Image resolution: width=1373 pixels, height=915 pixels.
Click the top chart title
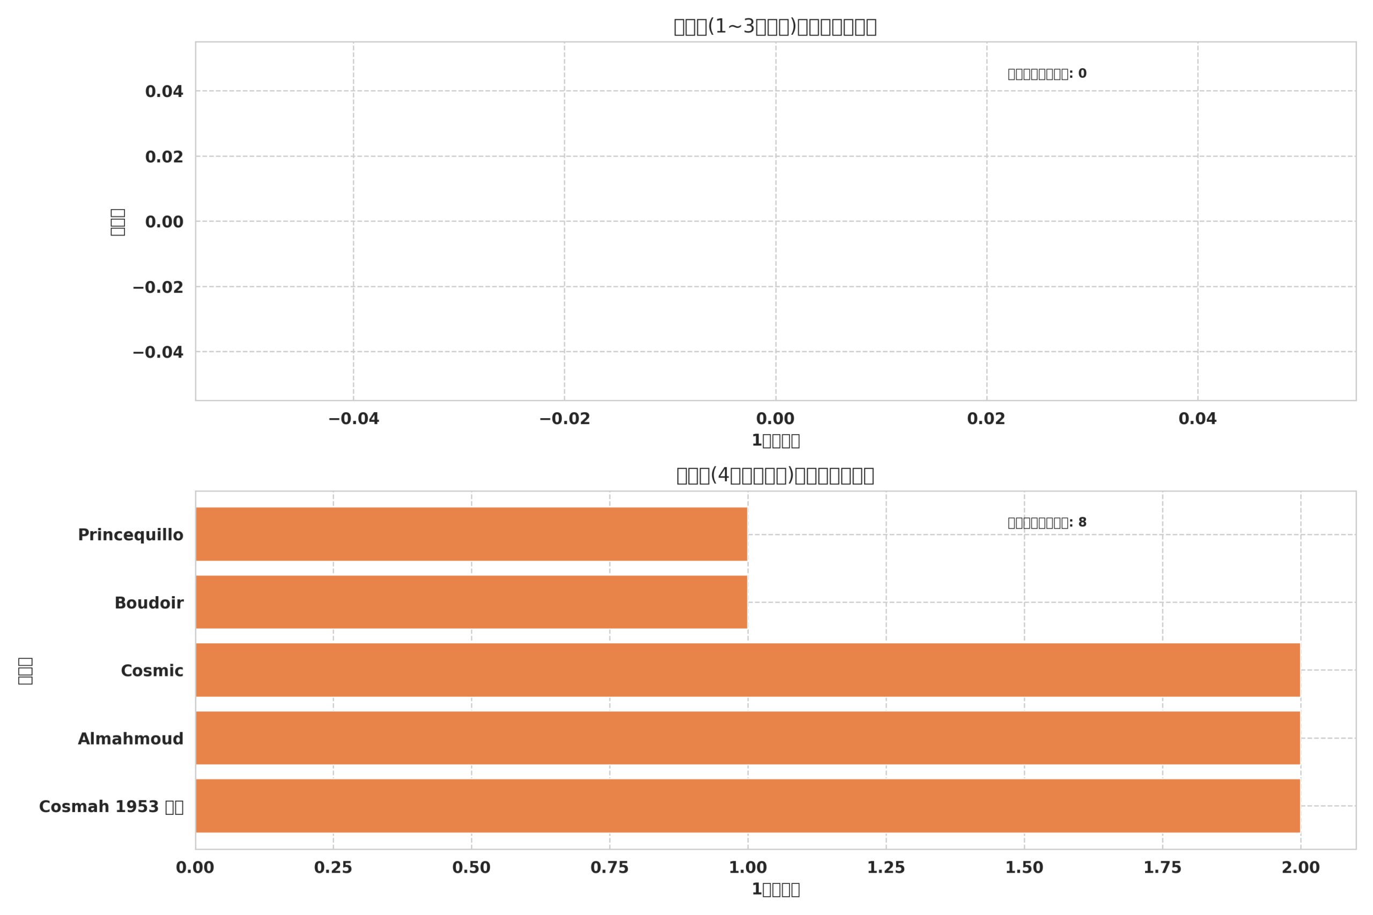774,27
